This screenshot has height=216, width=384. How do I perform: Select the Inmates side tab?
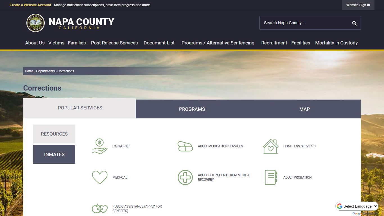click(54, 154)
